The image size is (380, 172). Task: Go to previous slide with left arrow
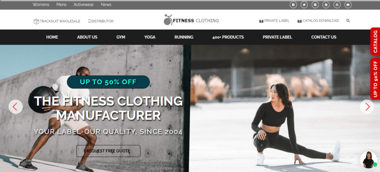[x=16, y=107]
